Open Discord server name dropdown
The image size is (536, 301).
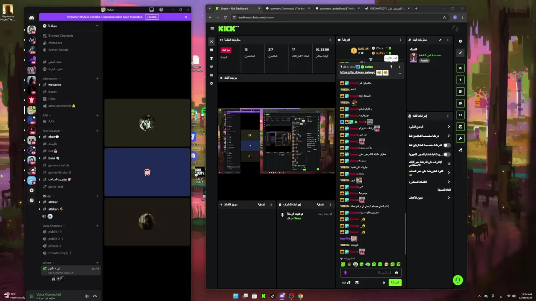pyautogui.click(x=97, y=26)
